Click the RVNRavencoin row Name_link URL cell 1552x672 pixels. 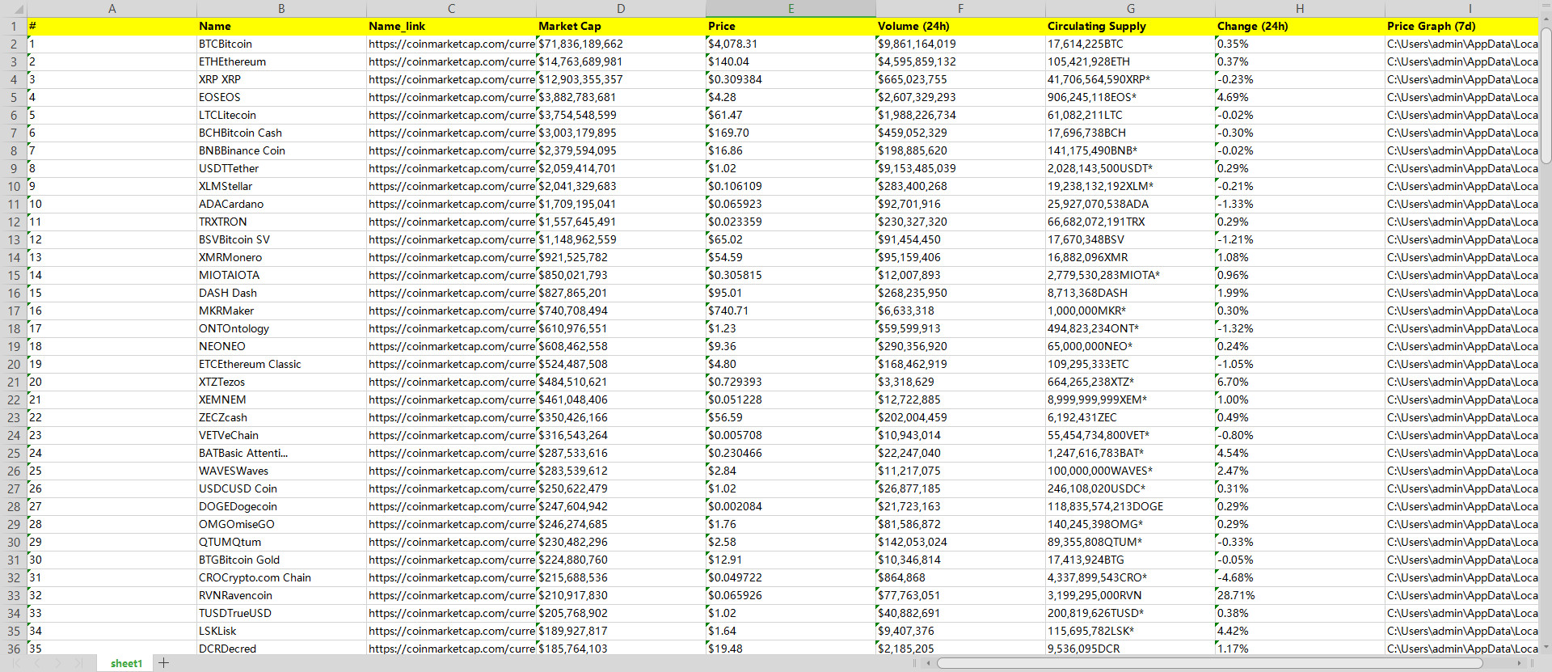[x=451, y=595]
